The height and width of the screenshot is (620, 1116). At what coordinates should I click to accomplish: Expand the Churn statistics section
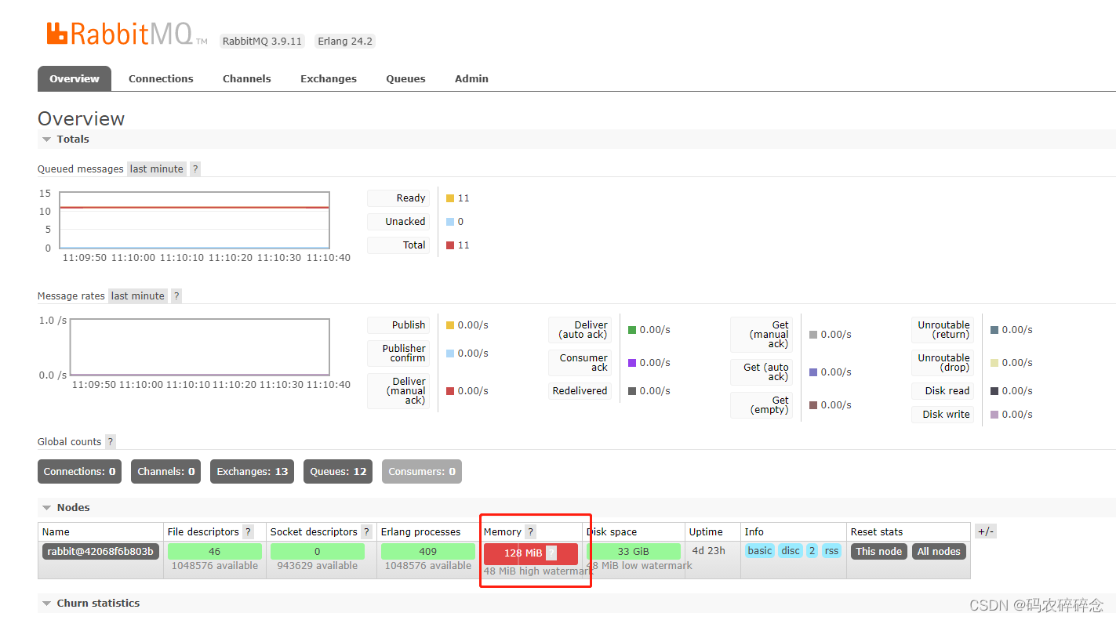click(91, 603)
